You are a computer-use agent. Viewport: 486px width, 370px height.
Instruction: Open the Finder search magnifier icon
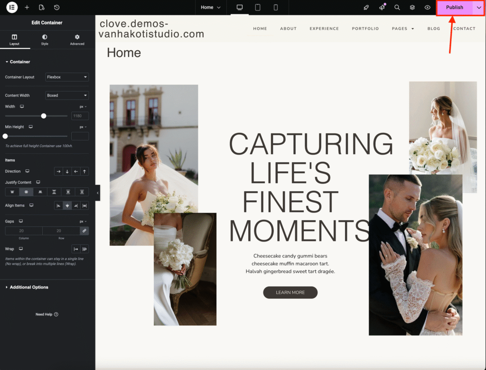(397, 7)
